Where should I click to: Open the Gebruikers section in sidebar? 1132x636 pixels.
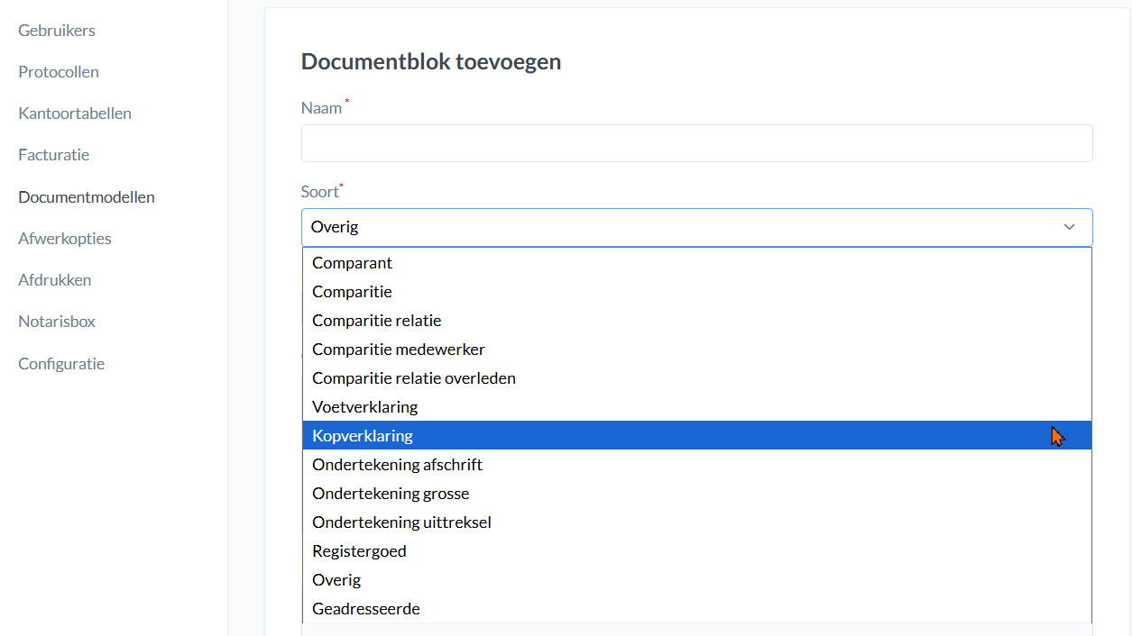click(x=57, y=31)
